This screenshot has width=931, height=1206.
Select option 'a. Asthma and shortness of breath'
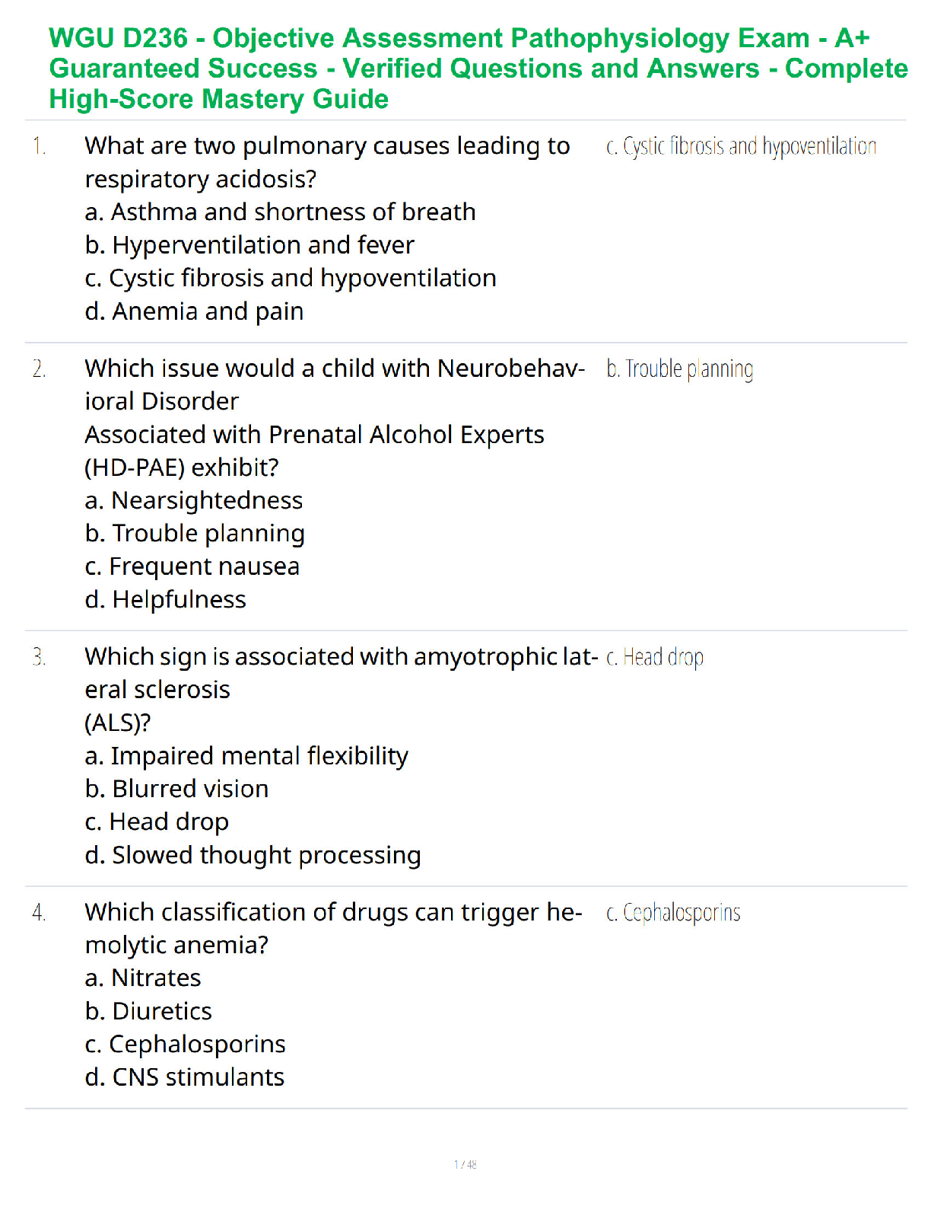pos(280,212)
